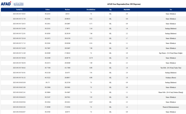Image resolution: width=186 pixels, height=114 pixels.
Task: Click the 2.9 magnitude value
Action: coord(127,53)
